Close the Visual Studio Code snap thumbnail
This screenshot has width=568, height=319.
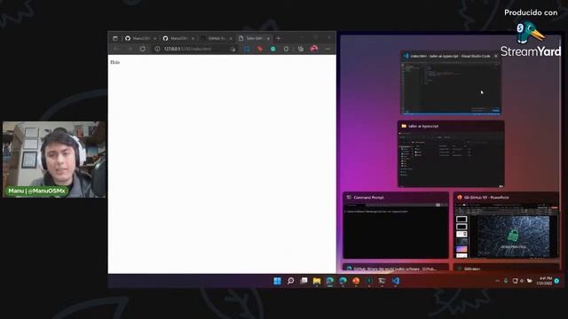496,56
